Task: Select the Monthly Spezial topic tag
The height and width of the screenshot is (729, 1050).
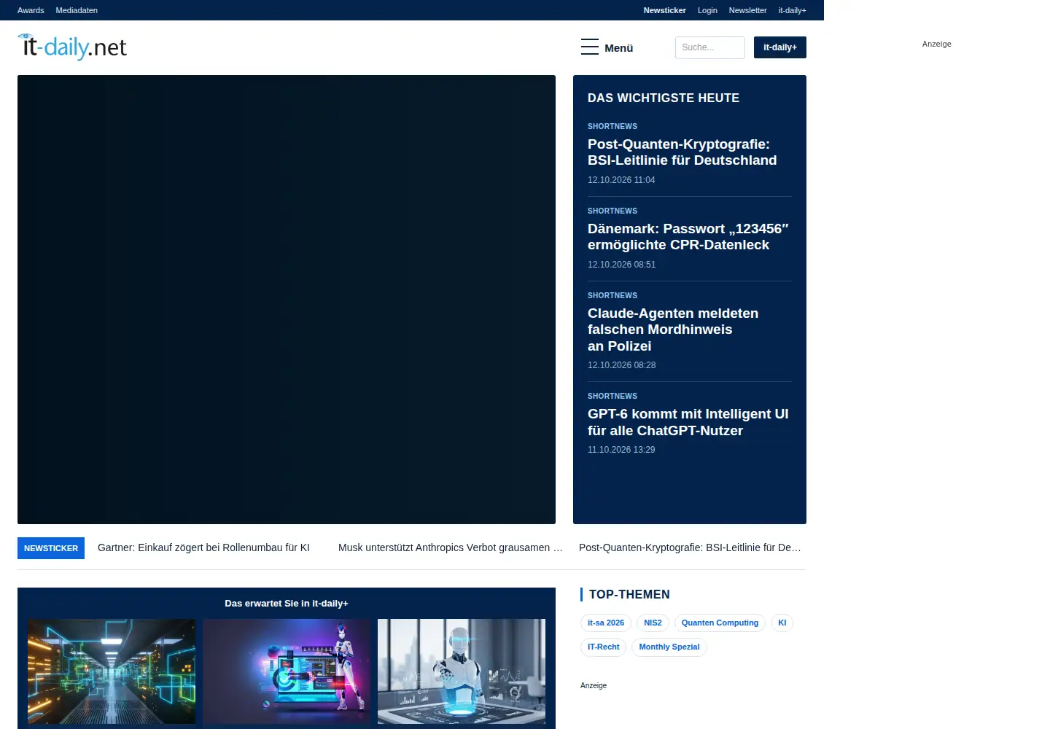Action: [669, 647]
